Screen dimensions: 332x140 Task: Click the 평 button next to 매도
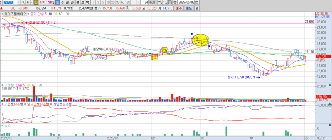tap(197, 8)
